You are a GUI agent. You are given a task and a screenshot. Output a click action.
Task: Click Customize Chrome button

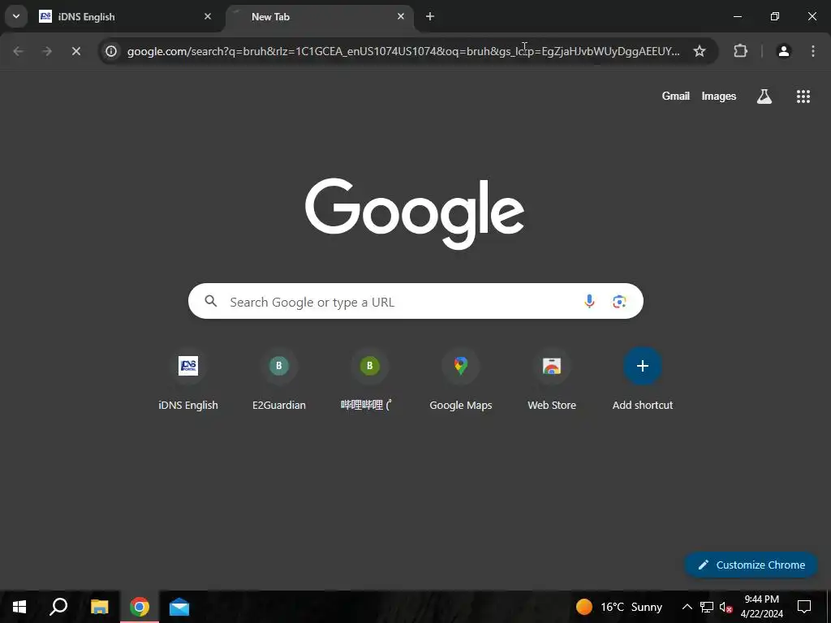point(751,565)
